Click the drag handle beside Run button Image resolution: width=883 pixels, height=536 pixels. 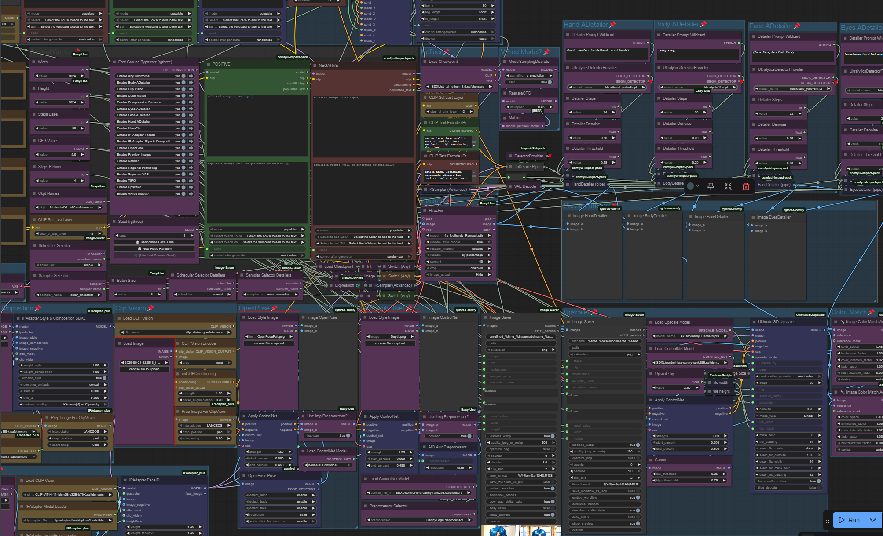(x=827, y=520)
